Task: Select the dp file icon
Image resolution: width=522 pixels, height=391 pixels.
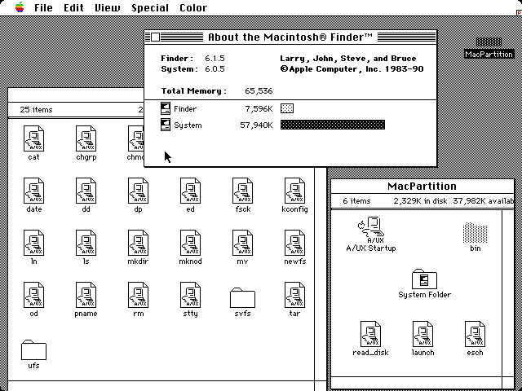Action: [138, 191]
